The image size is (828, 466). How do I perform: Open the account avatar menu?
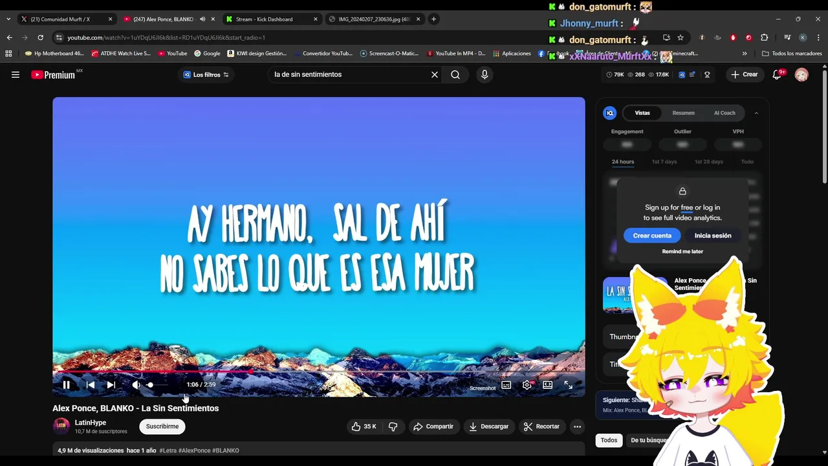pyautogui.click(x=801, y=75)
